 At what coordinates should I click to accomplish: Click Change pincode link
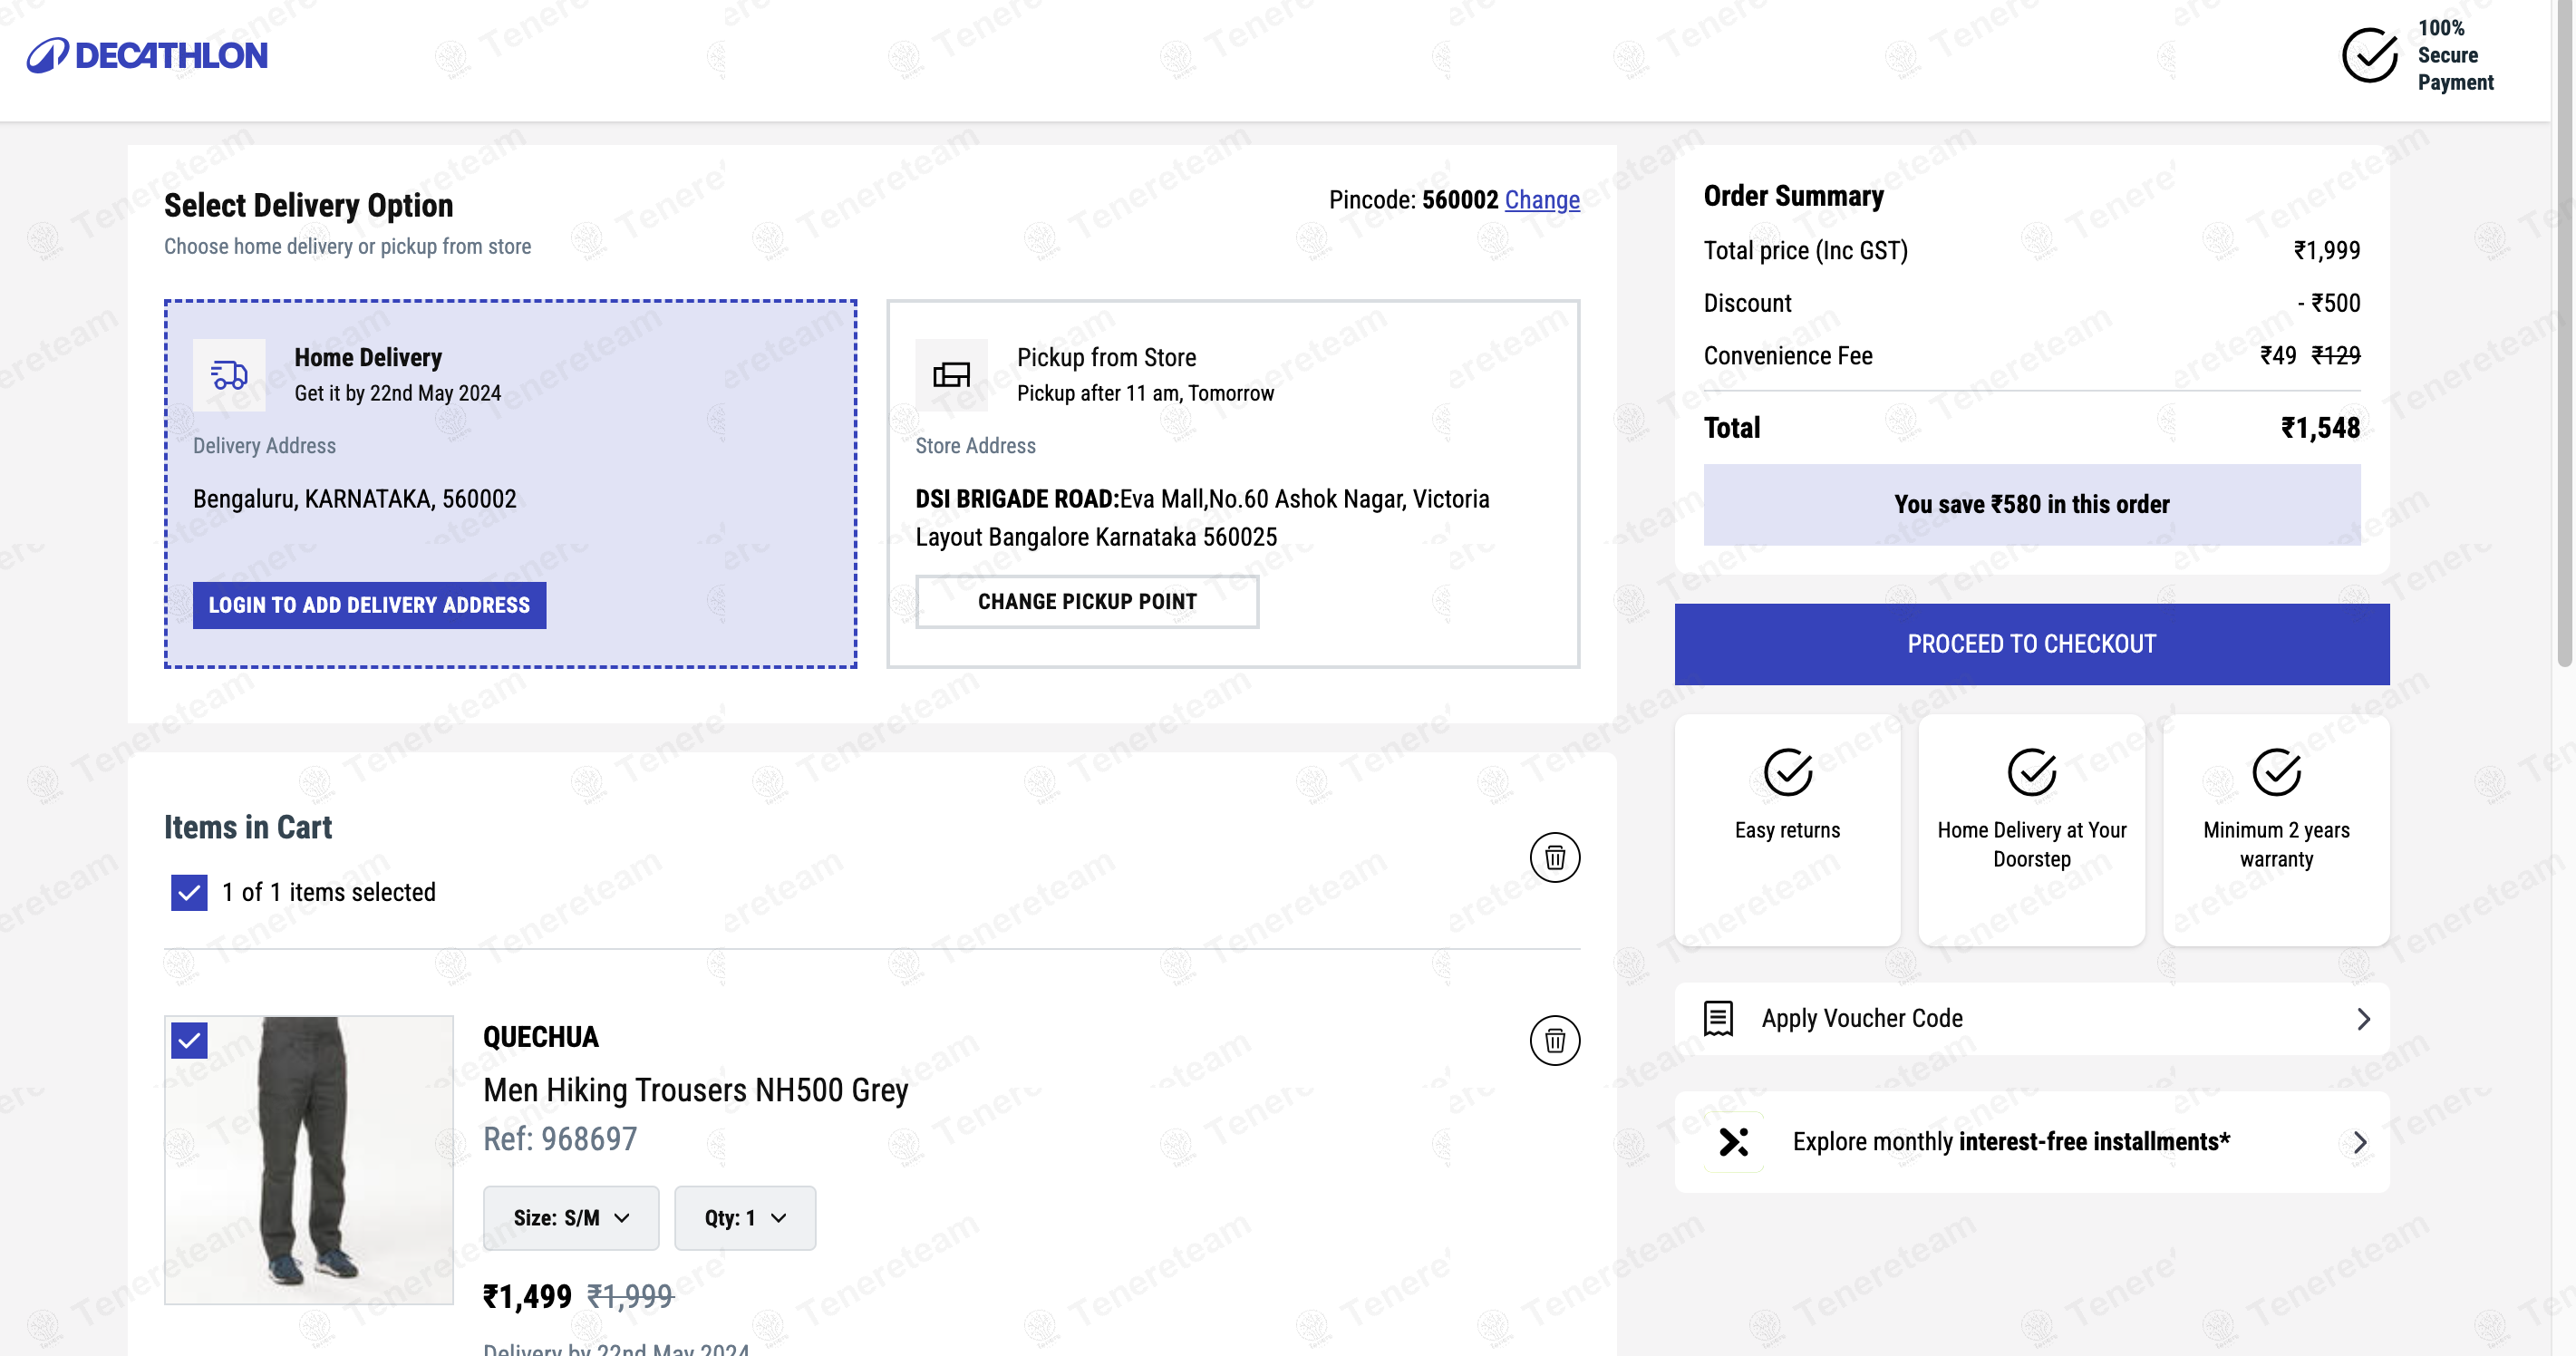pos(1542,200)
